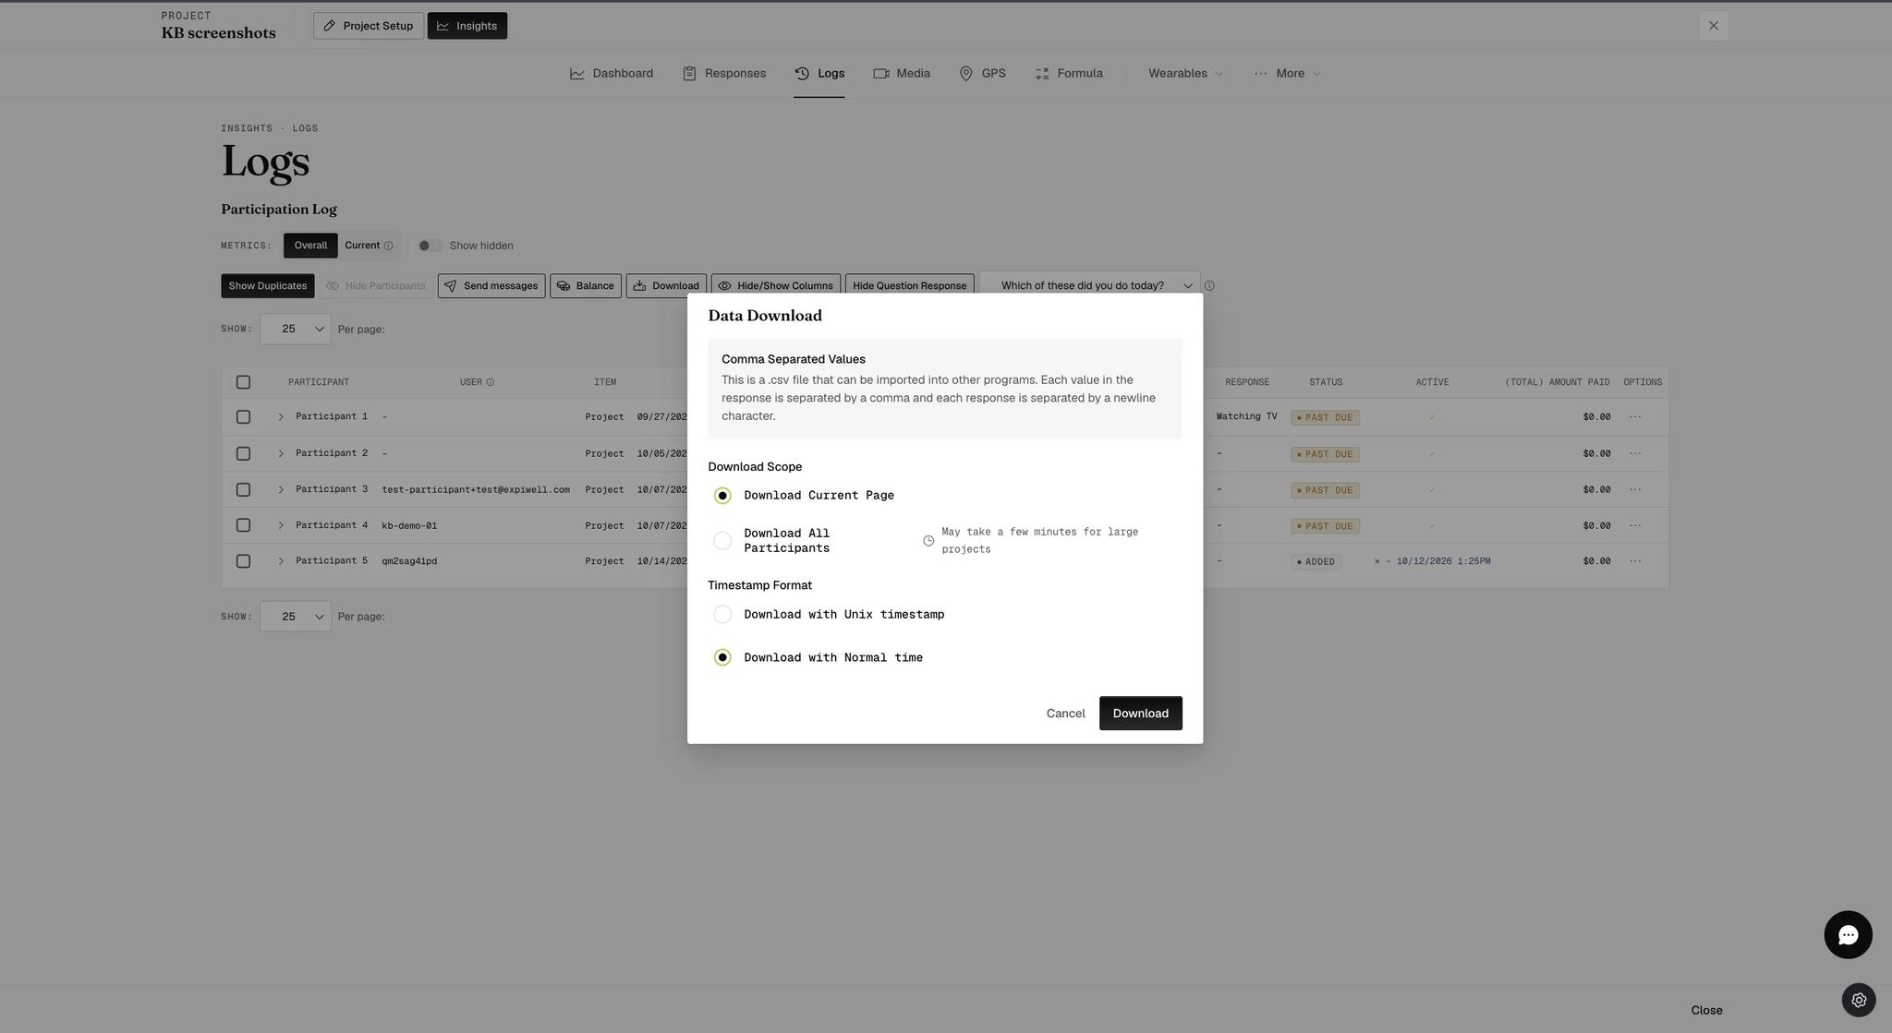
Task: Check the Participant 3 row checkbox
Action: click(x=243, y=490)
